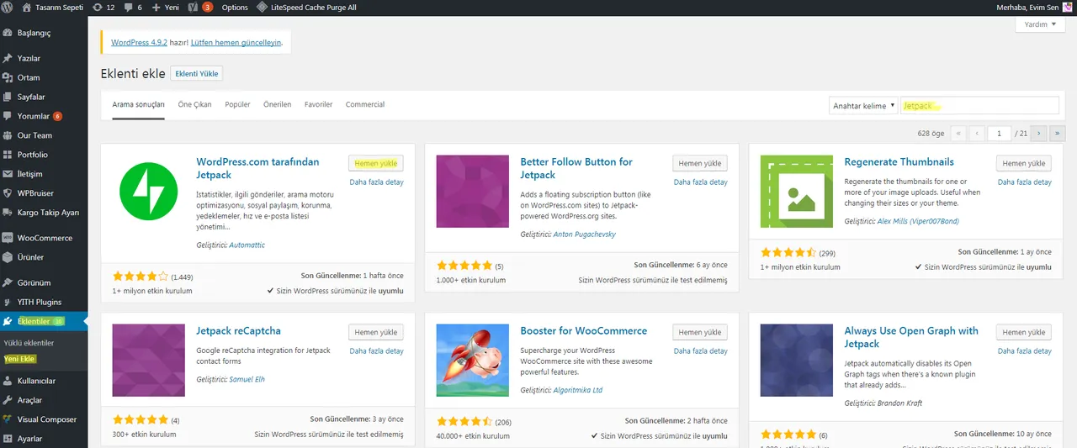Go to next results page arrow
The image size is (1077, 448).
coord(1039,133)
